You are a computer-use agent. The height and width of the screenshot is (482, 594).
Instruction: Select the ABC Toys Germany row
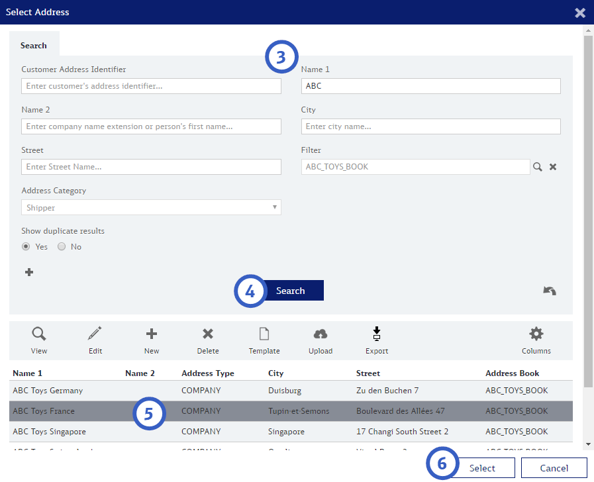tap(291, 391)
